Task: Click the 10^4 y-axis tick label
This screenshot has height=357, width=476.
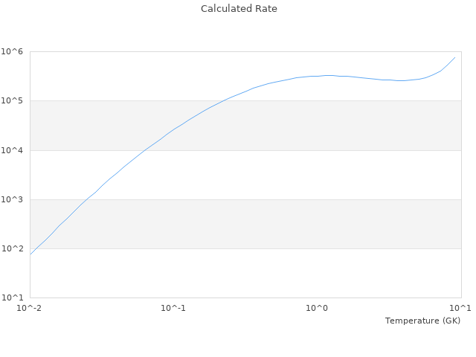Action: coord(13,150)
